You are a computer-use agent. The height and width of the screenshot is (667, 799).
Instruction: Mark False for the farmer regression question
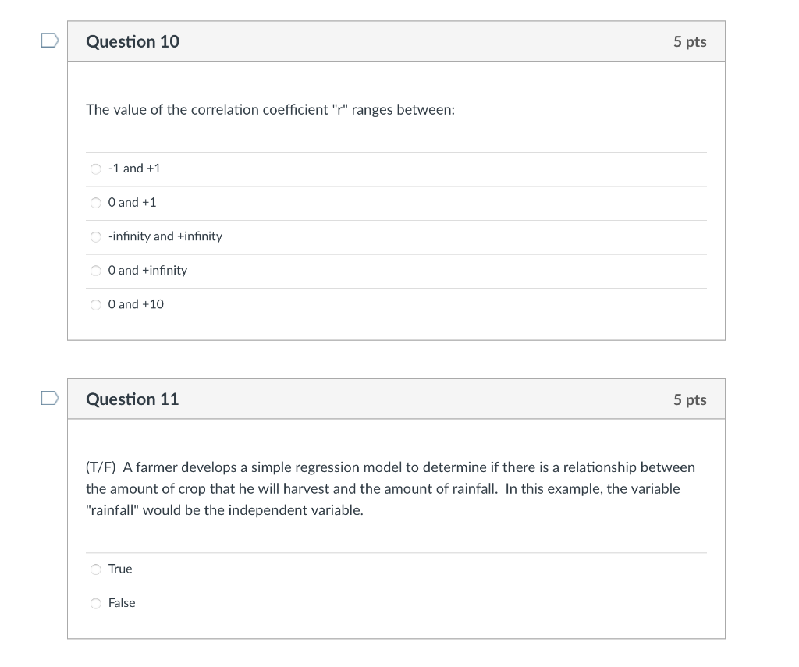(x=94, y=602)
